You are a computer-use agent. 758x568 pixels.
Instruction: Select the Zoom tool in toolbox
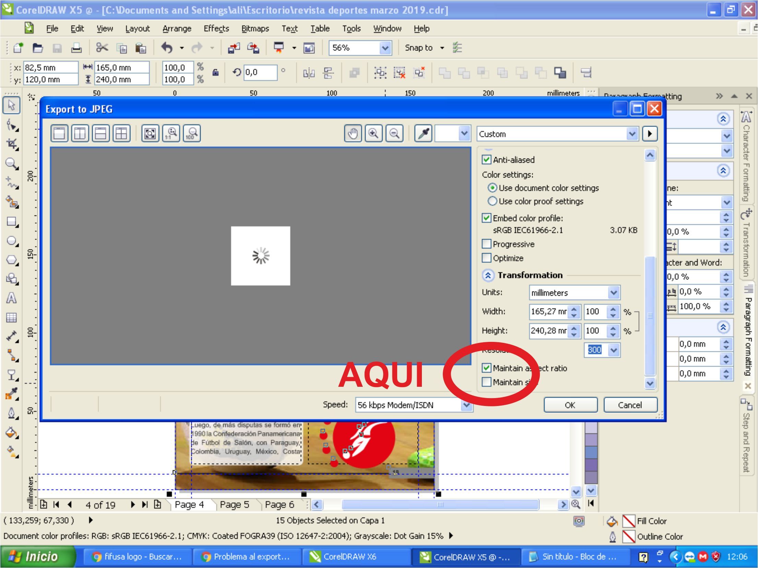(12, 164)
